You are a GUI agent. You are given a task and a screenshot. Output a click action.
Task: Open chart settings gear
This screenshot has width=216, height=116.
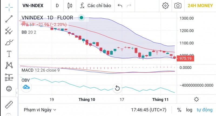coord(165,5)
